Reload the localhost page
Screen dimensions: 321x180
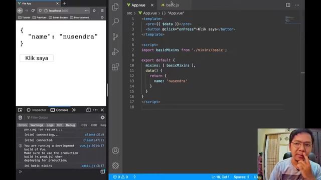pos(33,10)
